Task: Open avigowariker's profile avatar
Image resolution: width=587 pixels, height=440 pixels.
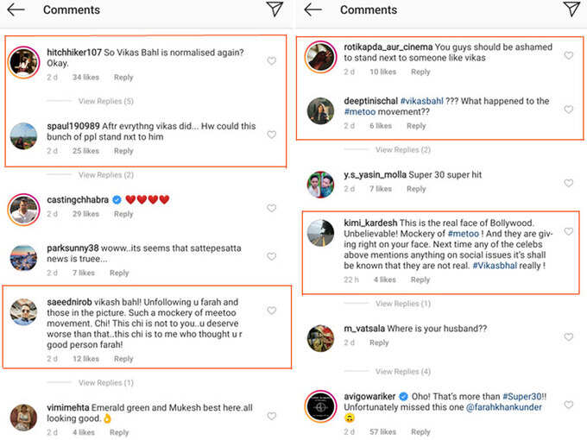Action: [320, 406]
